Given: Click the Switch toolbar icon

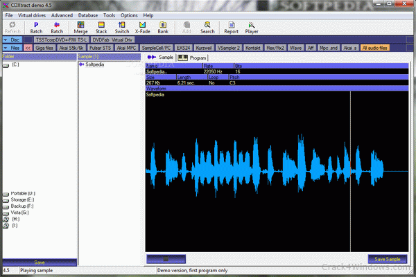Looking at the screenshot, I should (x=122, y=28).
